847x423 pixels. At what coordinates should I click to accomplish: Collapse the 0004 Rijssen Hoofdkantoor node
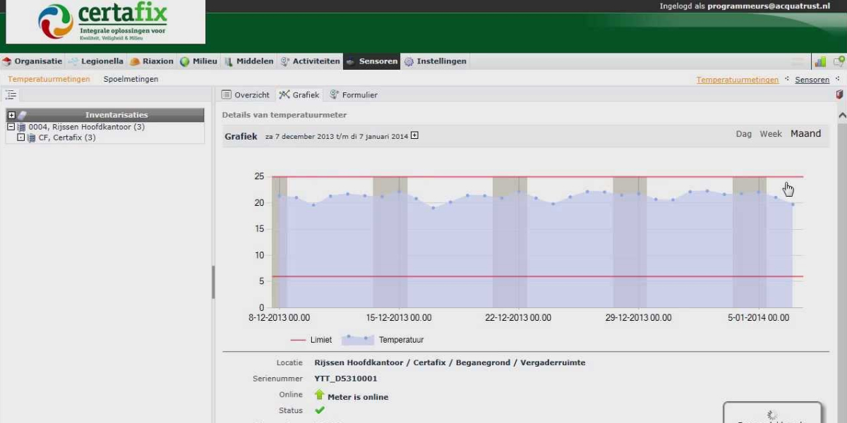tap(11, 127)
